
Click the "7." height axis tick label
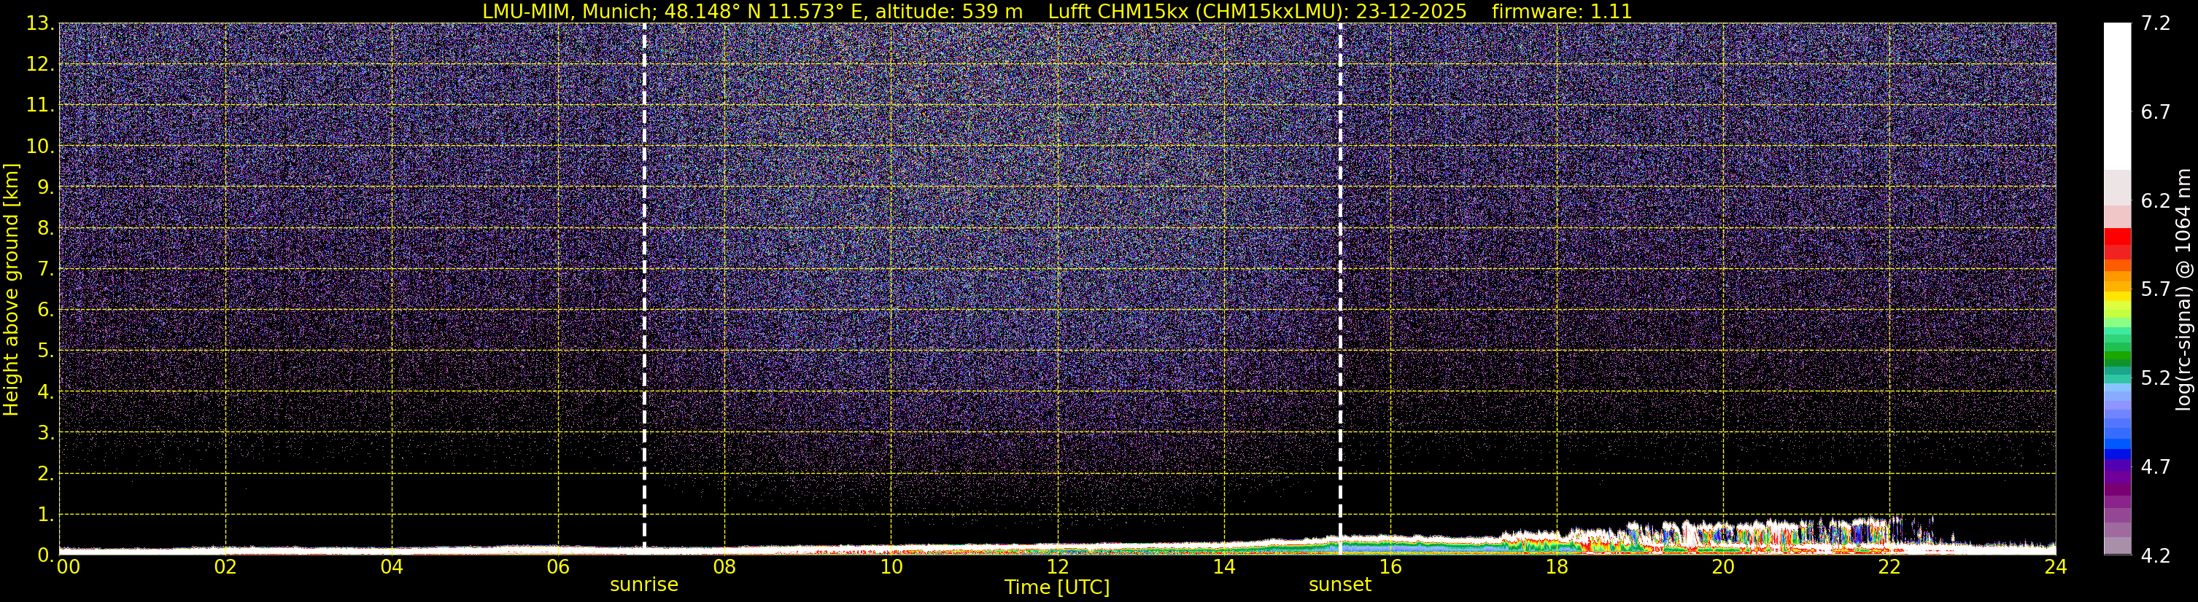45,269
